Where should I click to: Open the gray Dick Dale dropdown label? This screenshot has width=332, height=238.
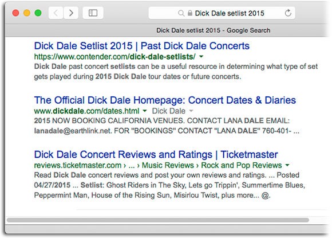(x=172, y=111)
